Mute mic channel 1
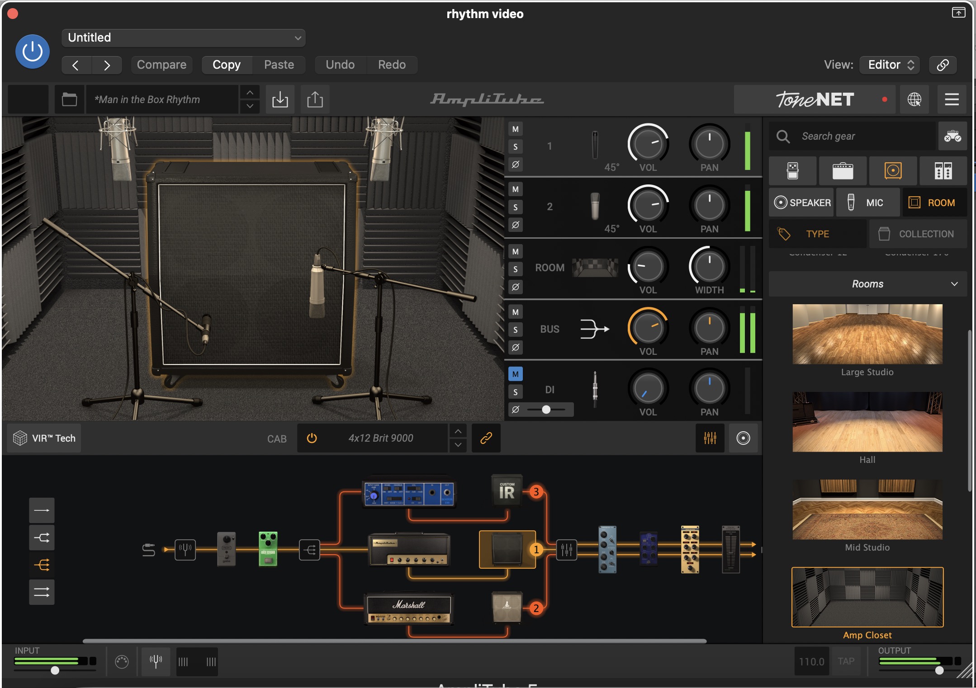The image size is (976, 688). 515,129
